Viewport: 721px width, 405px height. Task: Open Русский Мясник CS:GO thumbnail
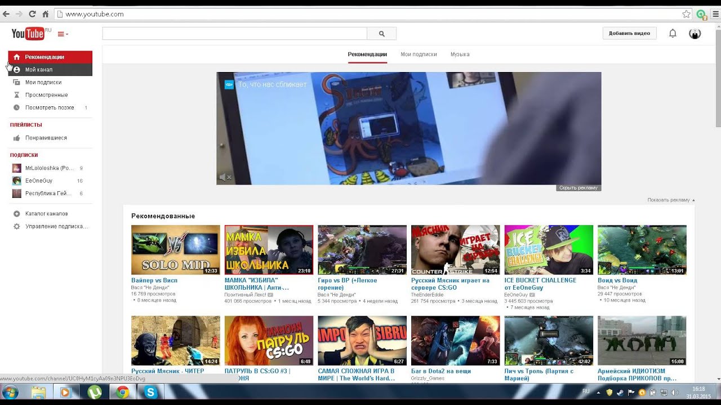pyautogui.click(x=455, y=250)
